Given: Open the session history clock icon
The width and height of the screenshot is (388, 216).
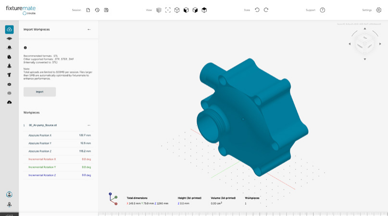Looking at the screenshot, I should click(x=97, y=10).
